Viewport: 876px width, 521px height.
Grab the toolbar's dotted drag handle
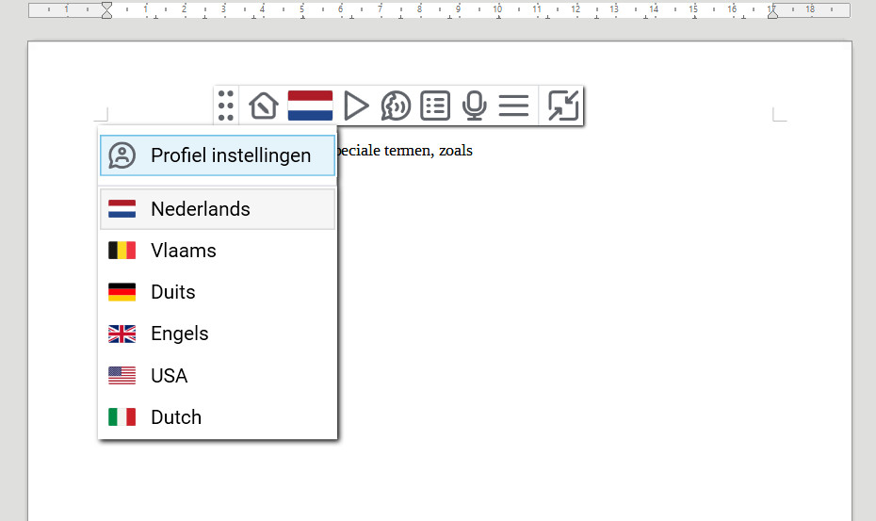pos(226,106)
